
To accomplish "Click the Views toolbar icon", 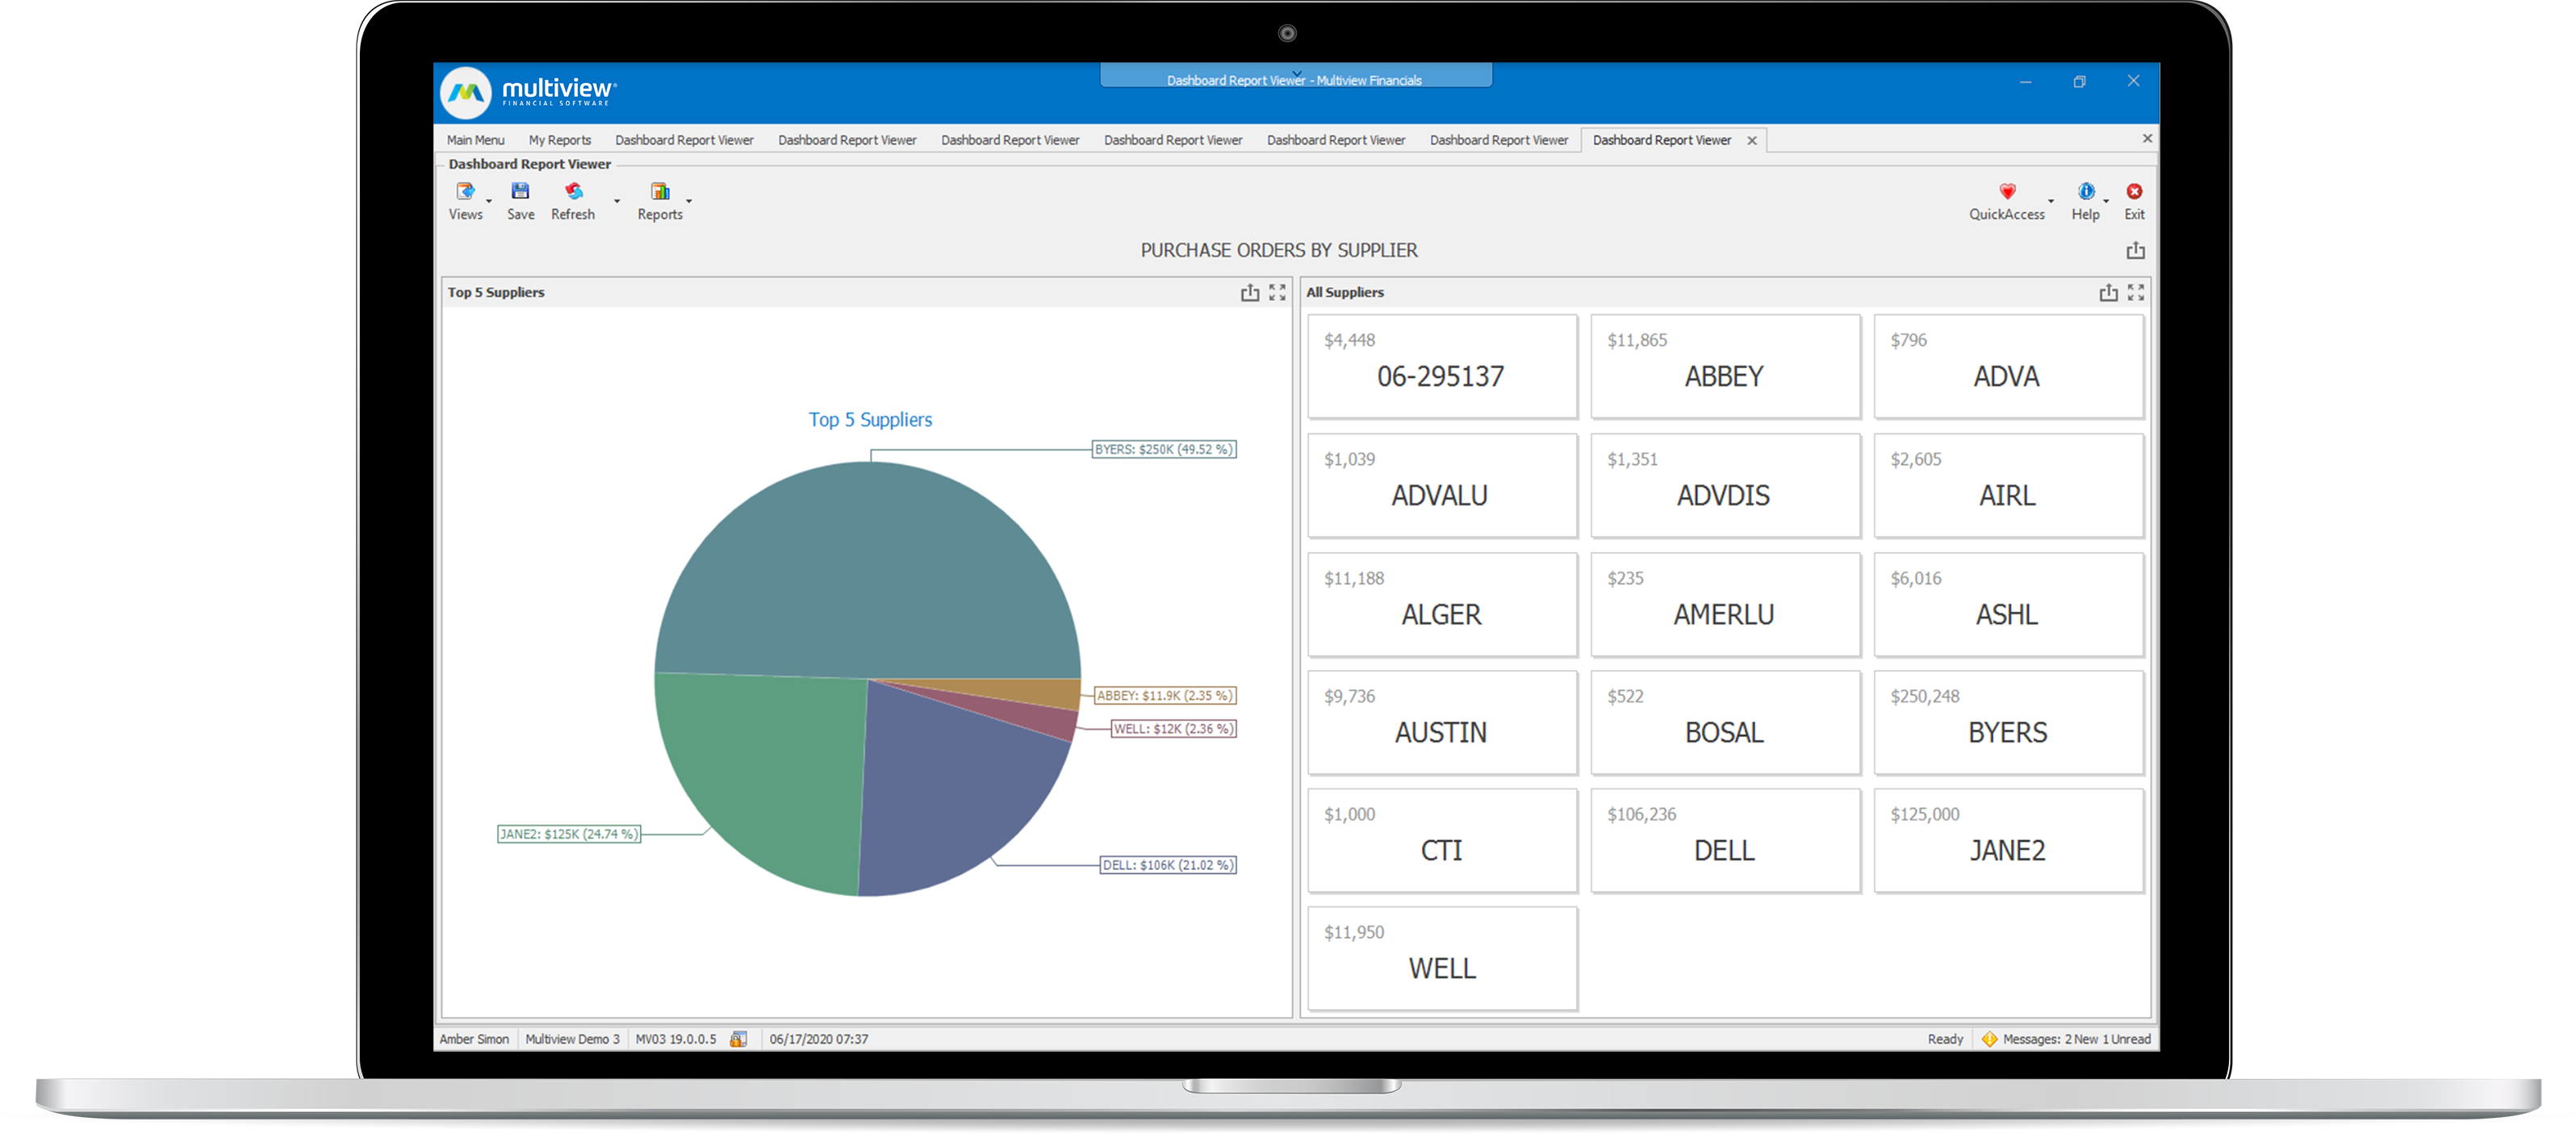I will point(465,192).
